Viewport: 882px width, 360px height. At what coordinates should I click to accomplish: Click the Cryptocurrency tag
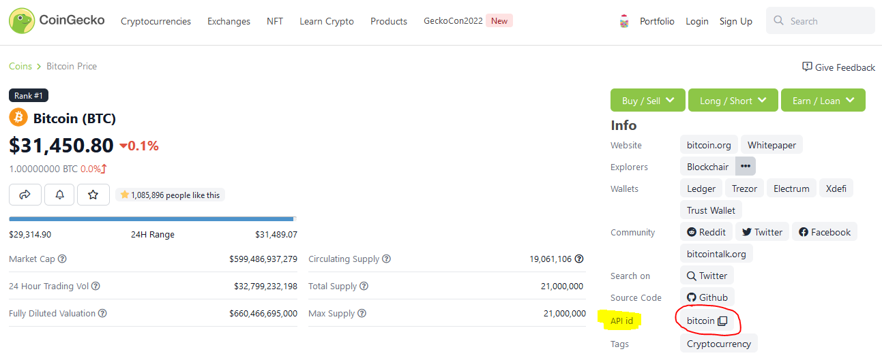pyautogui.click(x=719, y=344)
